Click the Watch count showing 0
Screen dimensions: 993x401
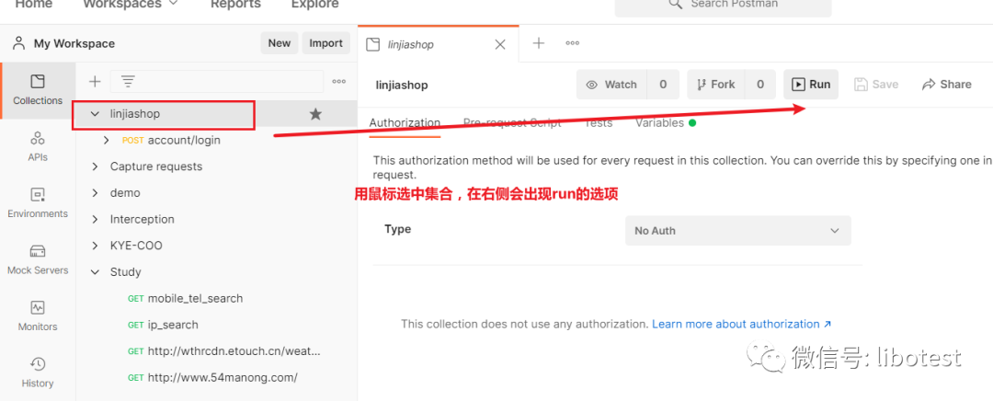tap(663, 85)
